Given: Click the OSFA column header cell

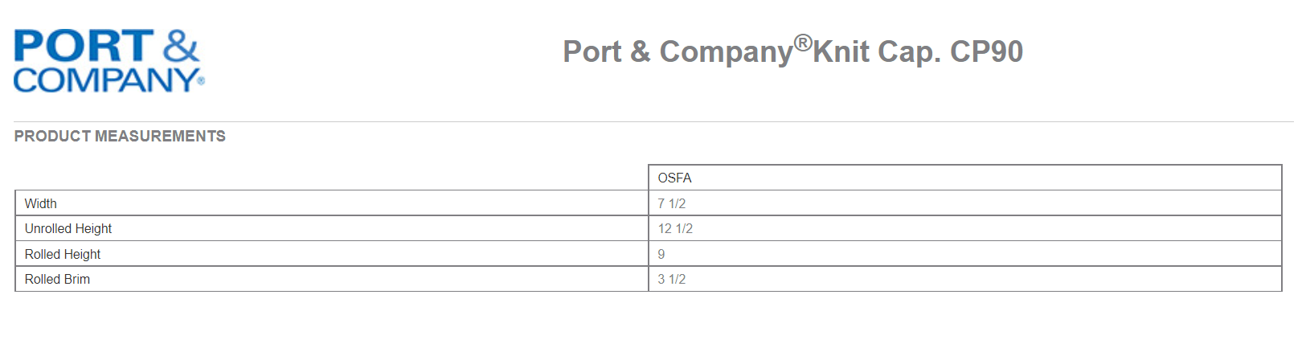Looking at the screenshot, I should click(x=965, y=178).
